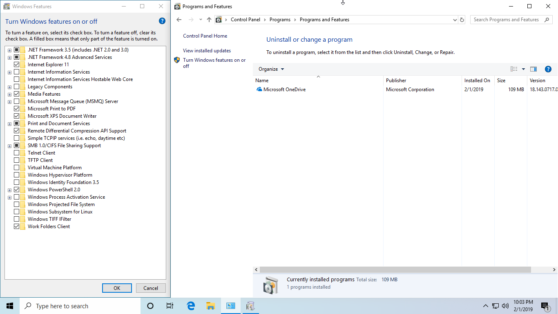Click Cancel in Windows Features
The image size is (558, 314).
tap(151, 288)
